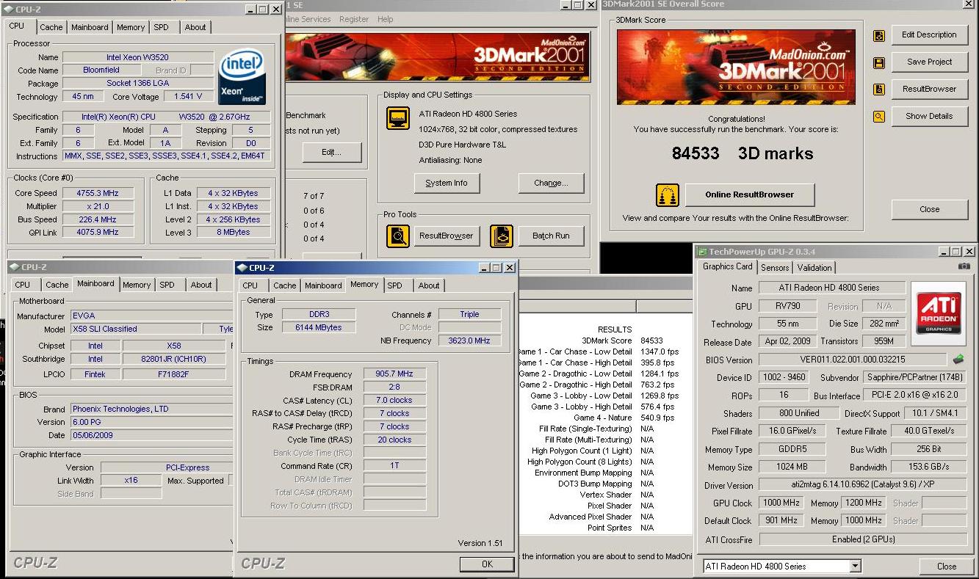This screenshot has height=579, width=979.
Task: Click the Edit... button in 3DMark window
Action: (331, 152)
